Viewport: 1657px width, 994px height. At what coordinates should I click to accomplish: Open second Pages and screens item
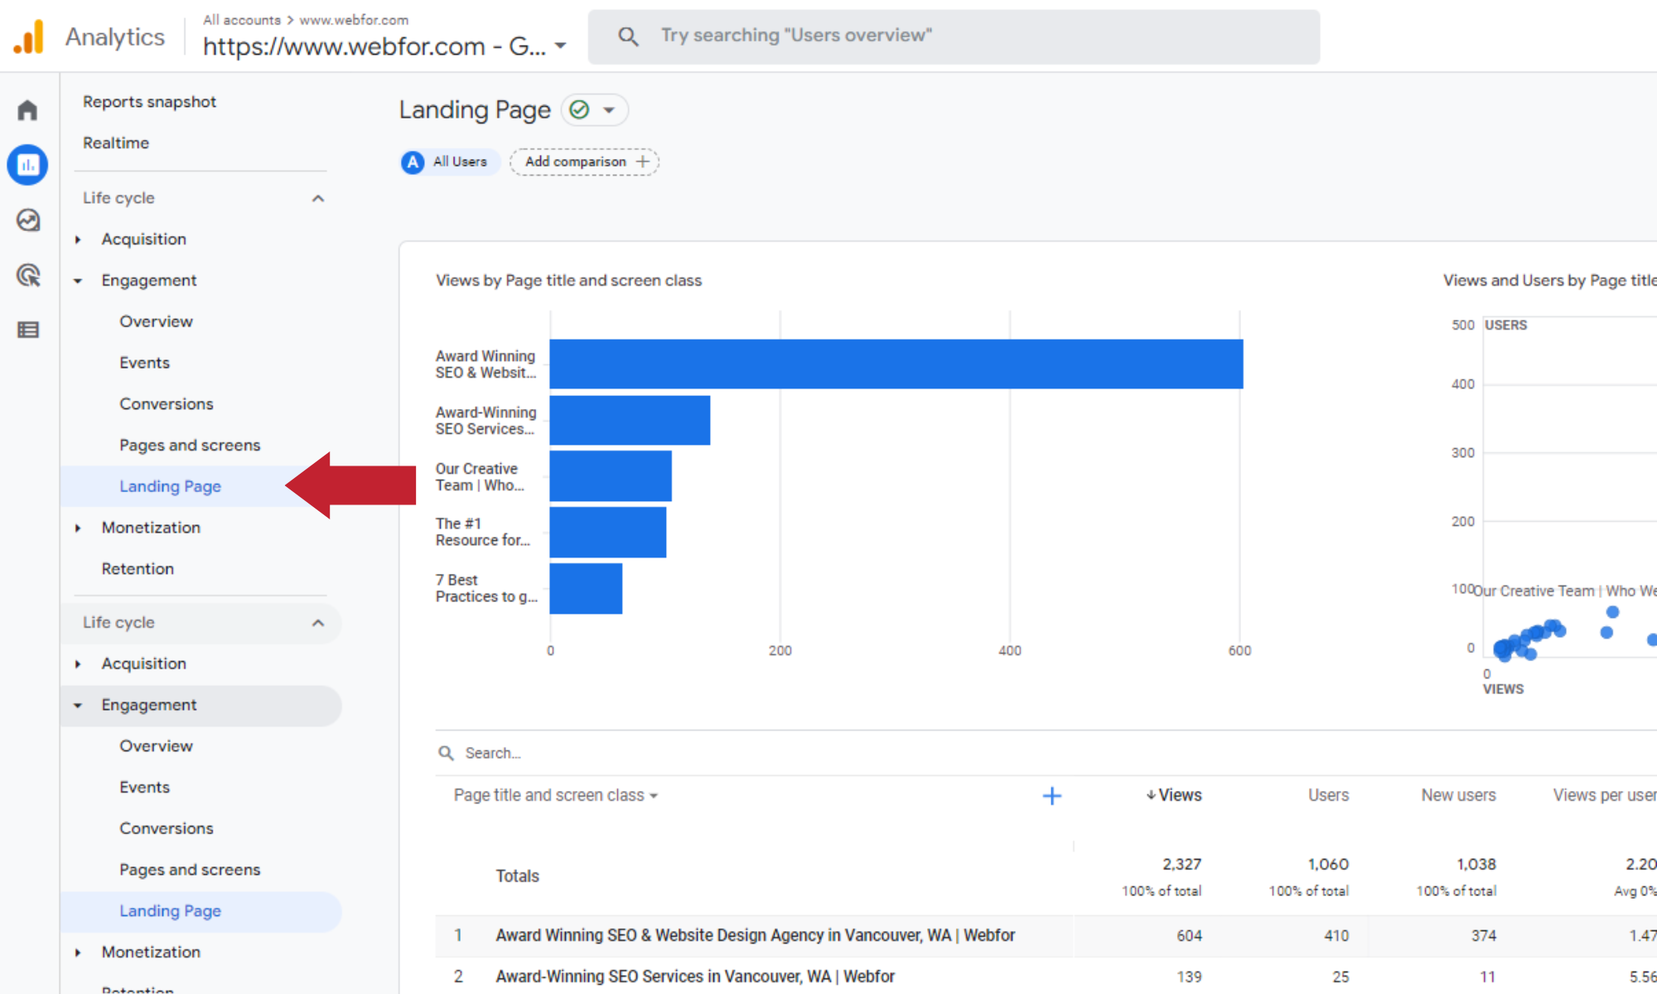[x=190, y=870]
